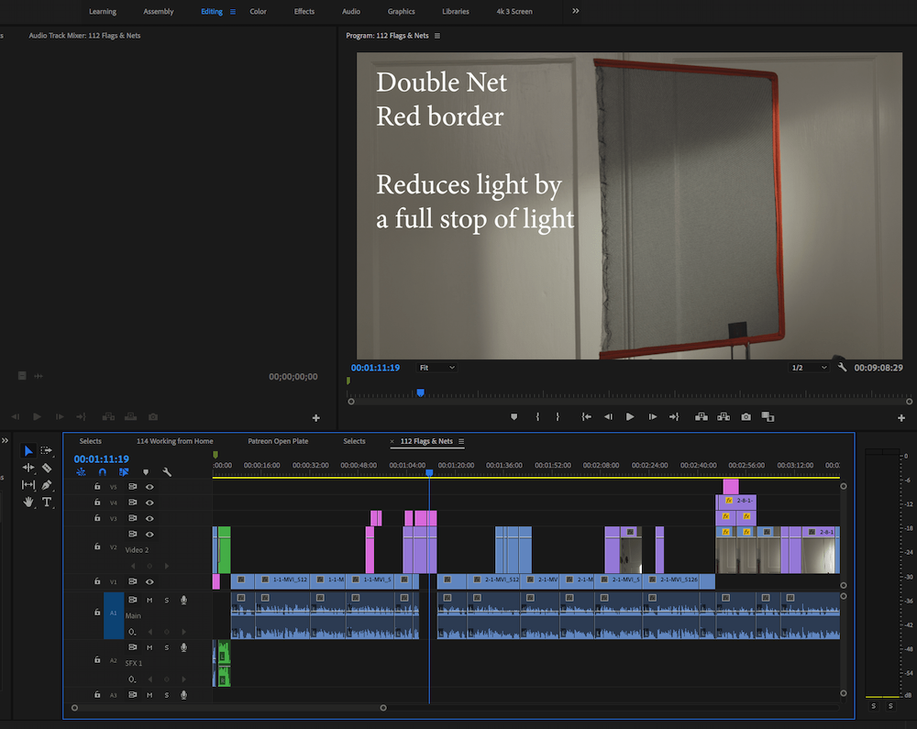This screenshot has height=729, width=917.
Task: Select the Track Select Forward tool
Action: pos(47,449)
